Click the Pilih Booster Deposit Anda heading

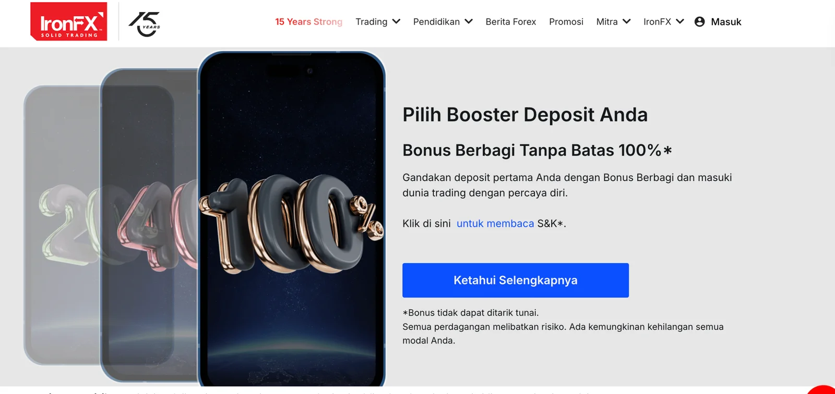525,115
